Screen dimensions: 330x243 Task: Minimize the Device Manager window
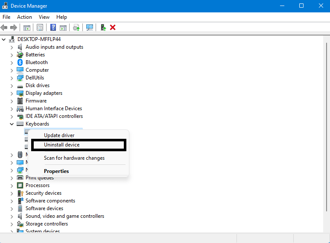coord(282,6)
